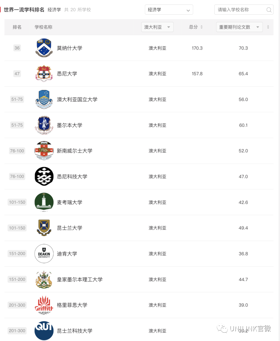Click University of Sydney crest logo

[x=44, y=73]
